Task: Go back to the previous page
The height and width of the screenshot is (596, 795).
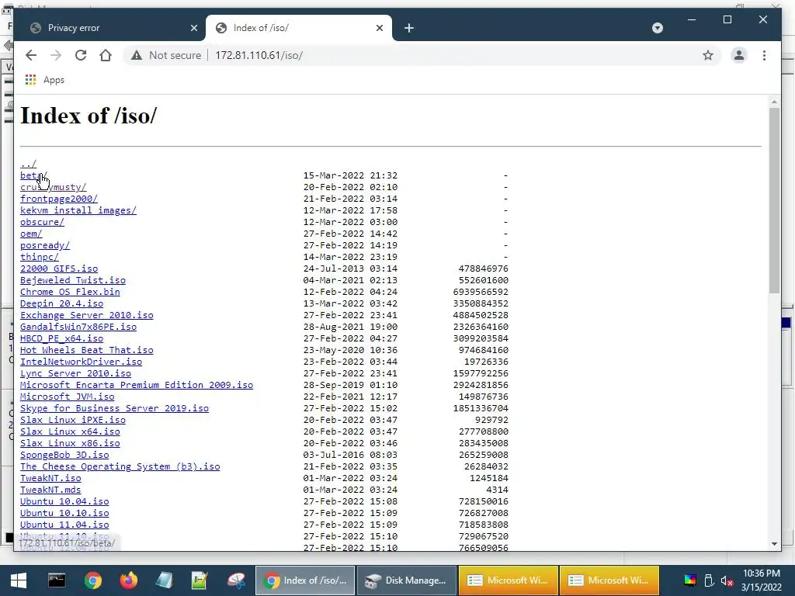Action: tap(31, 55)
